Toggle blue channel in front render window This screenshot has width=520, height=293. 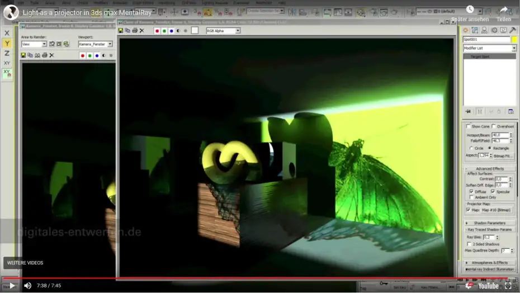click(172, 31)
